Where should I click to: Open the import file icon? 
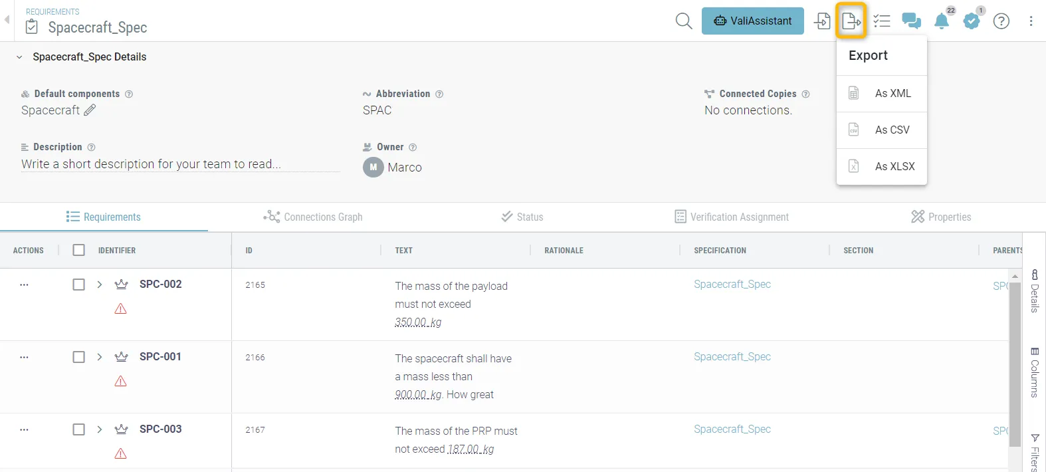(823, 21)
